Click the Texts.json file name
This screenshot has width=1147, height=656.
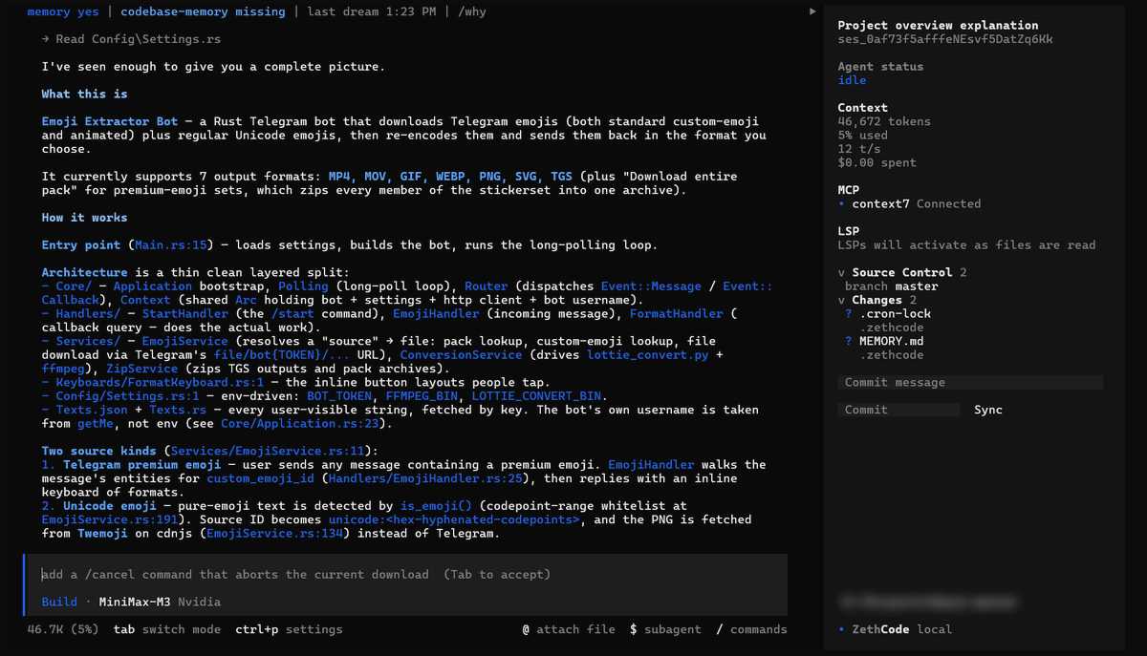pyautogui.click(x=92, y=411)
